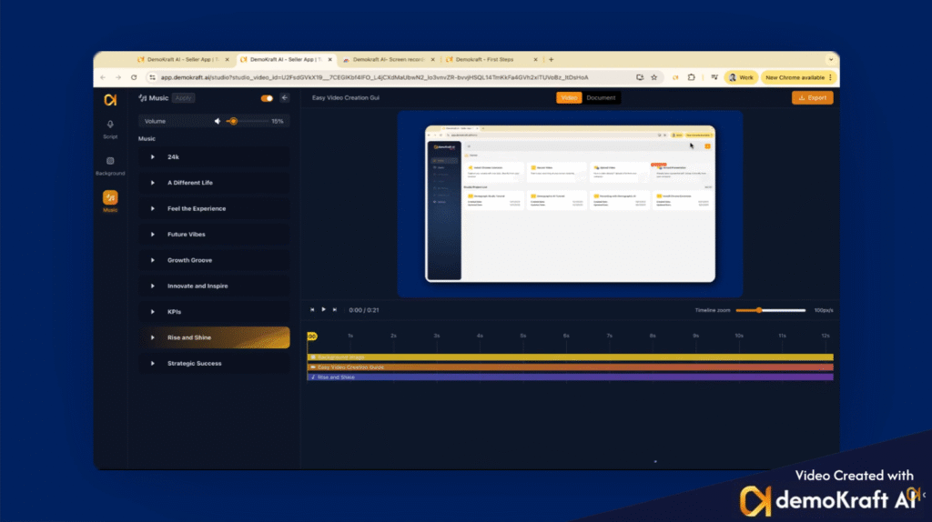Open the Script panel in sidebar
The width and height of the screenshot is (932, 522).
coord(110,128)
